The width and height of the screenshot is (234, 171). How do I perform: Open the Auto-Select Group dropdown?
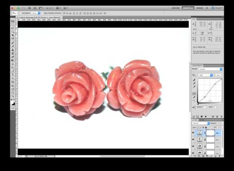pyautogui.click(x=36, y=13)
